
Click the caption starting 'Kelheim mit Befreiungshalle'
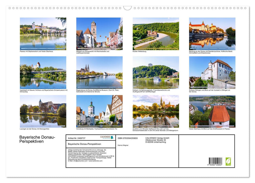tap(151, 91)
